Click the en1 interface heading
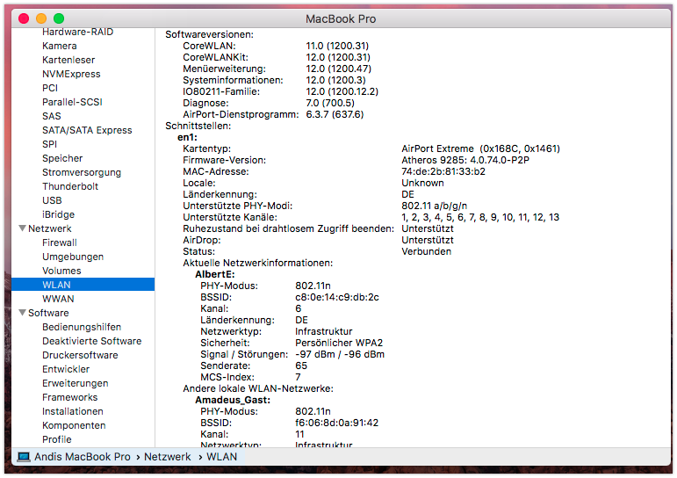Screen dimensions: 677x478 coord(187,137)
